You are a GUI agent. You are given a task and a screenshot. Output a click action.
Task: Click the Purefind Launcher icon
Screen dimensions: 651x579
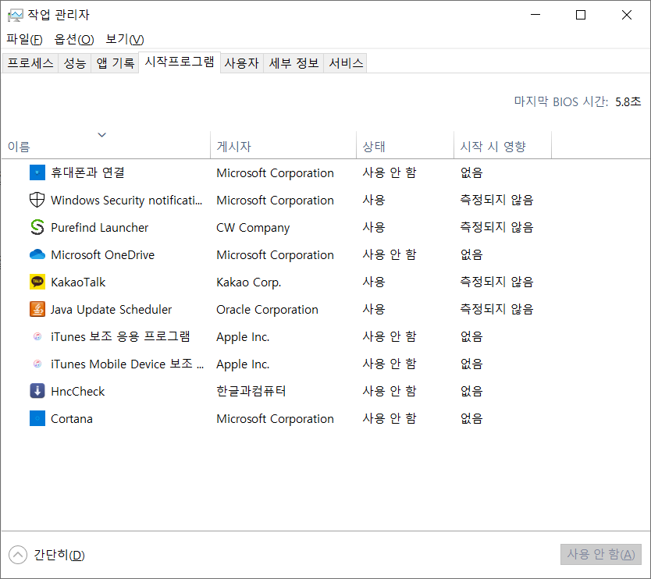click(x=37, y=227)
